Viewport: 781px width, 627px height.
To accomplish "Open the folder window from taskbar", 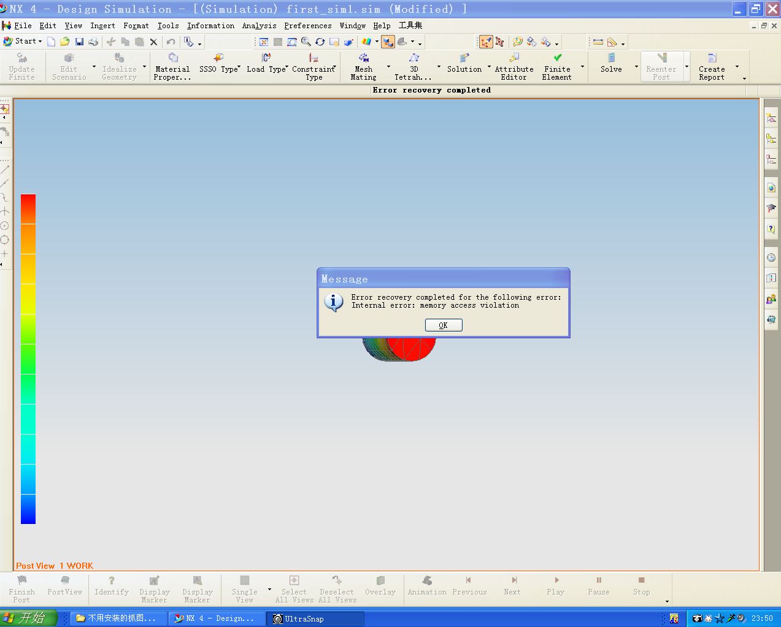I will pos(118,618).
